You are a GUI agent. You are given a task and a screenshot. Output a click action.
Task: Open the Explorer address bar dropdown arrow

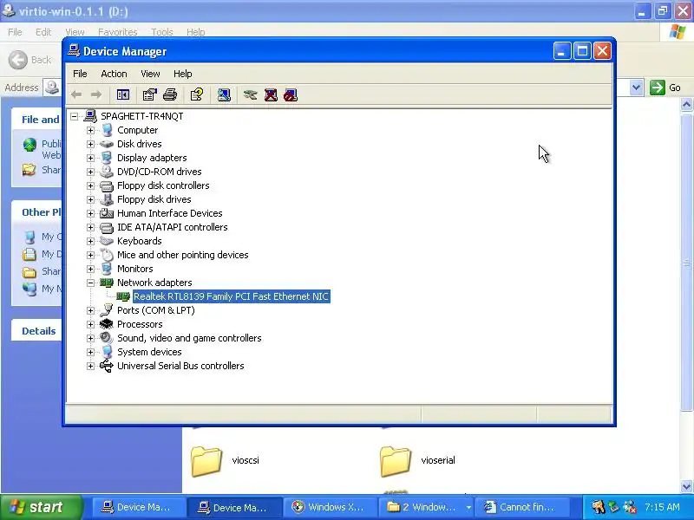pos(636,88)
